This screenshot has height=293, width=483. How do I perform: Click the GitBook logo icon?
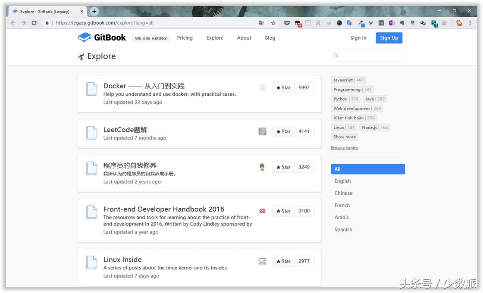pos(84,37)
